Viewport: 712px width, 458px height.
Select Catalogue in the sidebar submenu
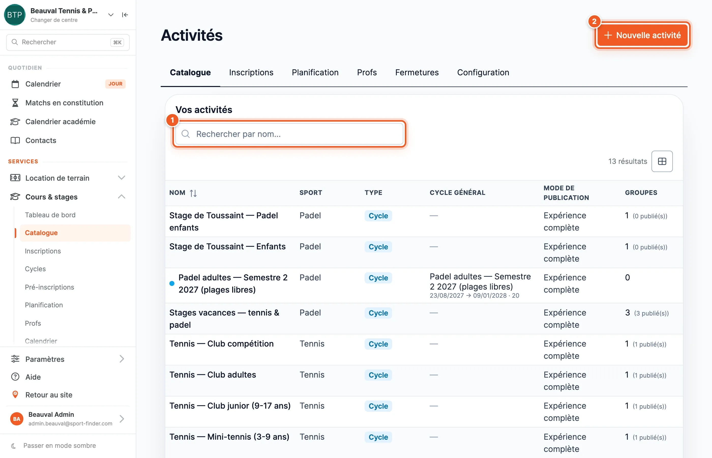75,233
